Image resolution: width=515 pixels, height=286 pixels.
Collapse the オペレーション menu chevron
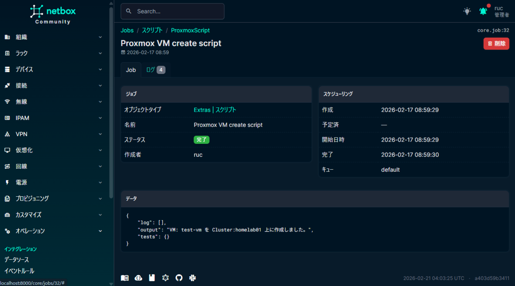[x=100, y=231]
